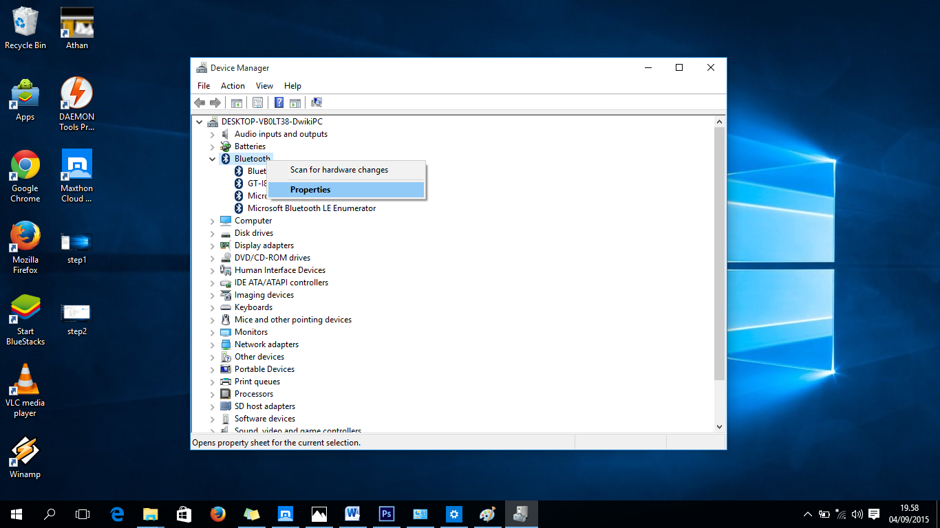Select the Start BlueStacks desktop shortcut
The image size is (940, 528).
coord(25,319)
